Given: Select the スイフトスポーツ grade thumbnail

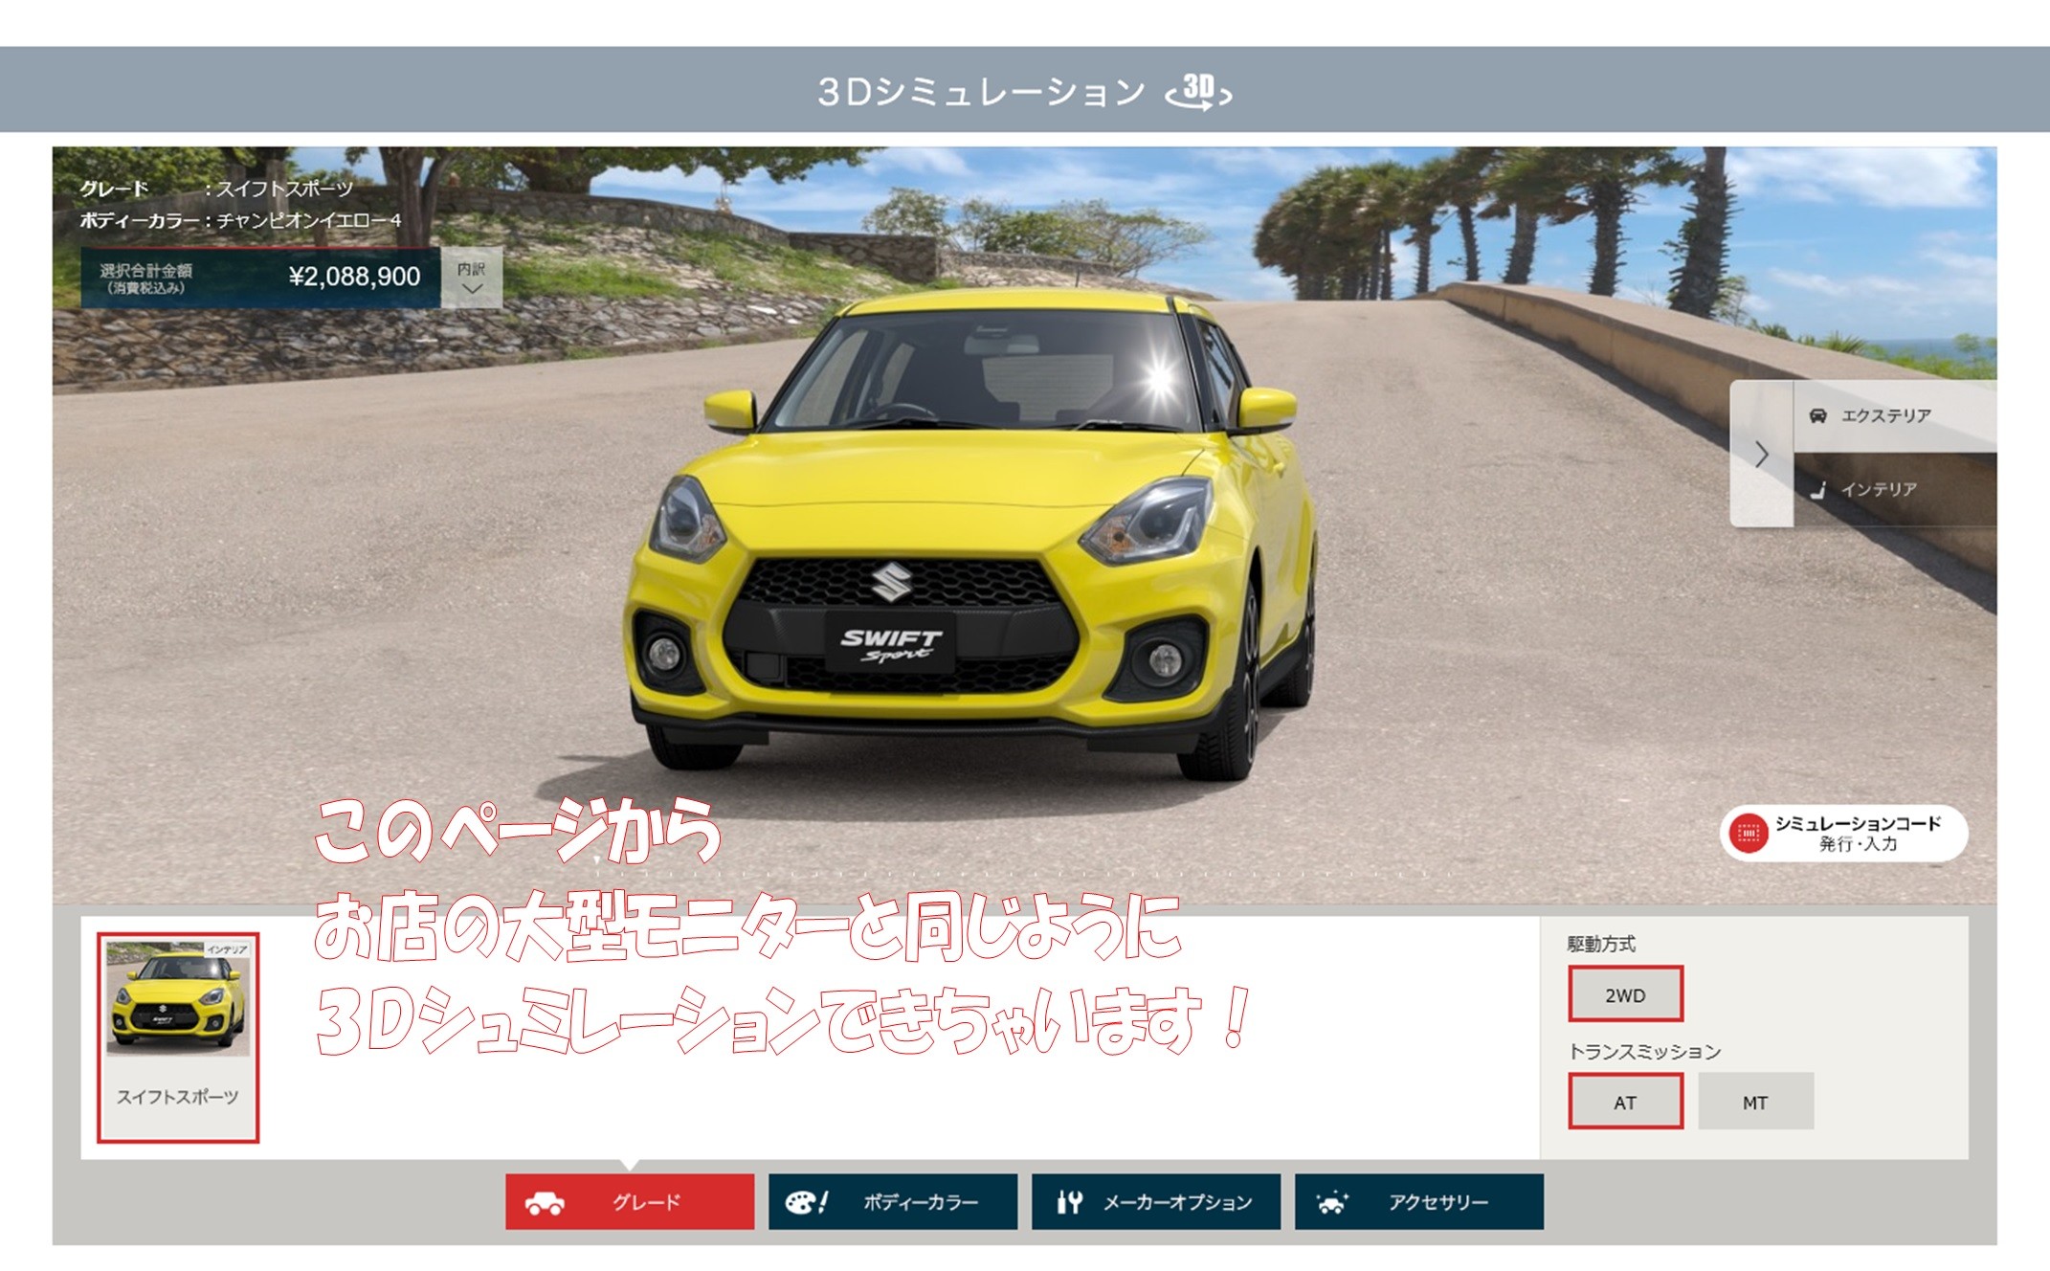Looking at the screenshot, I should 178,1037.
